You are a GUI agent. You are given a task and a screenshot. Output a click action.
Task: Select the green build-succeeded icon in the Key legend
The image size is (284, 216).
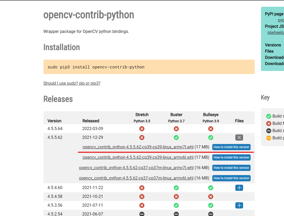[268, 116]
